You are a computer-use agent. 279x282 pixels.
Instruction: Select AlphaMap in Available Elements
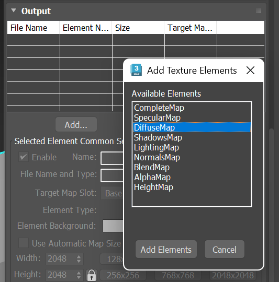192,177
